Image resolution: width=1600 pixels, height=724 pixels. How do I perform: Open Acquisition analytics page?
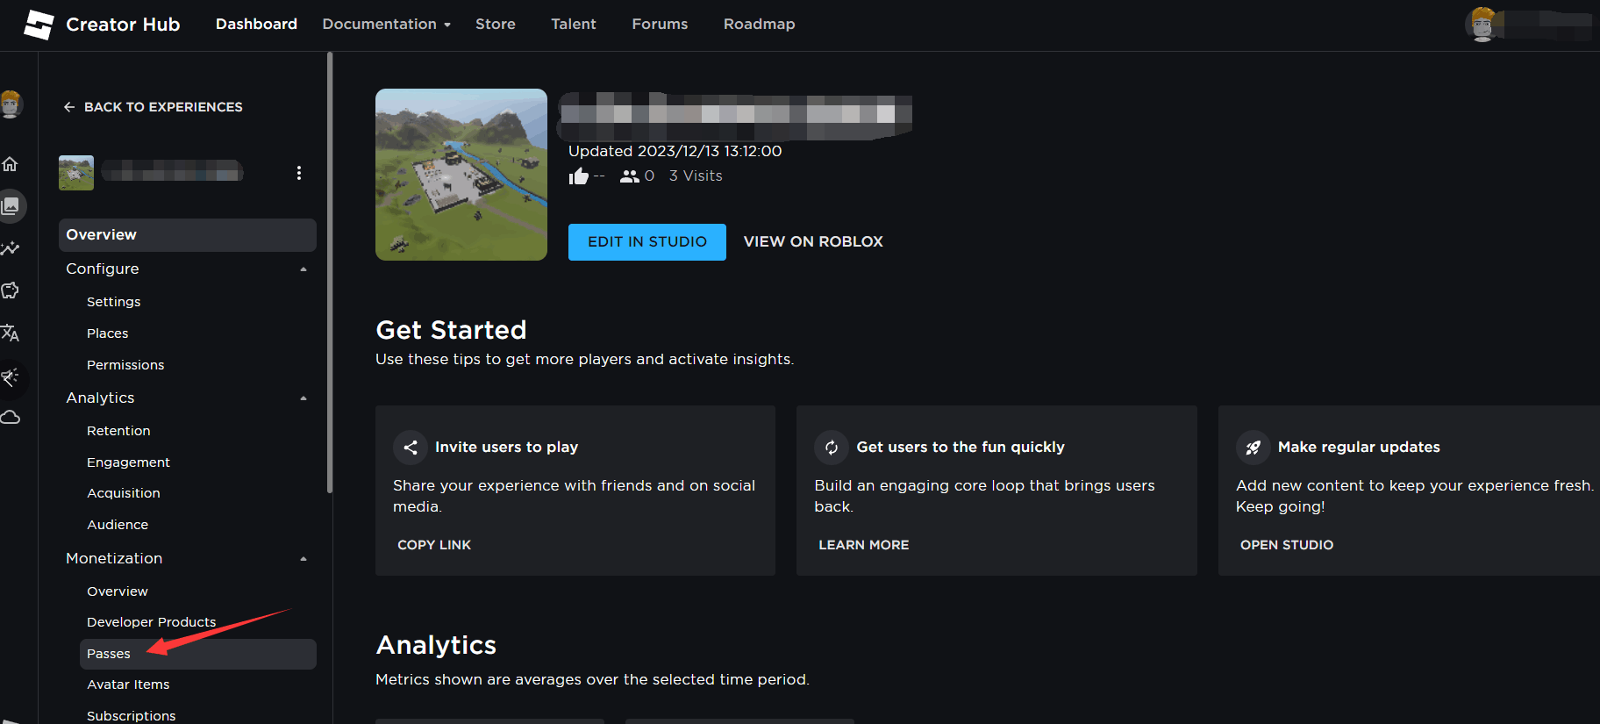click(124, 493)
